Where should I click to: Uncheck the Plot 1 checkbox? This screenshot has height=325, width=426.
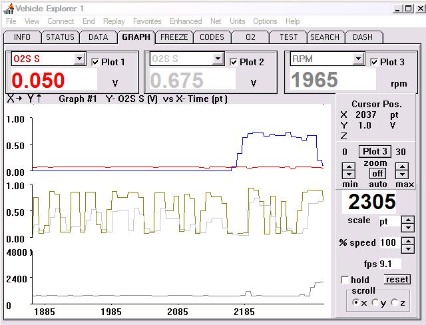[95, 62]
